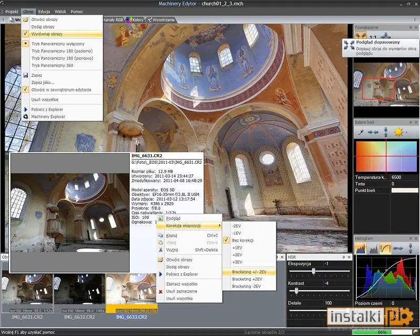The width and height of the screenshot is (420, 336).
Task: Click the sun daylight preset icon
Action: 398,132
